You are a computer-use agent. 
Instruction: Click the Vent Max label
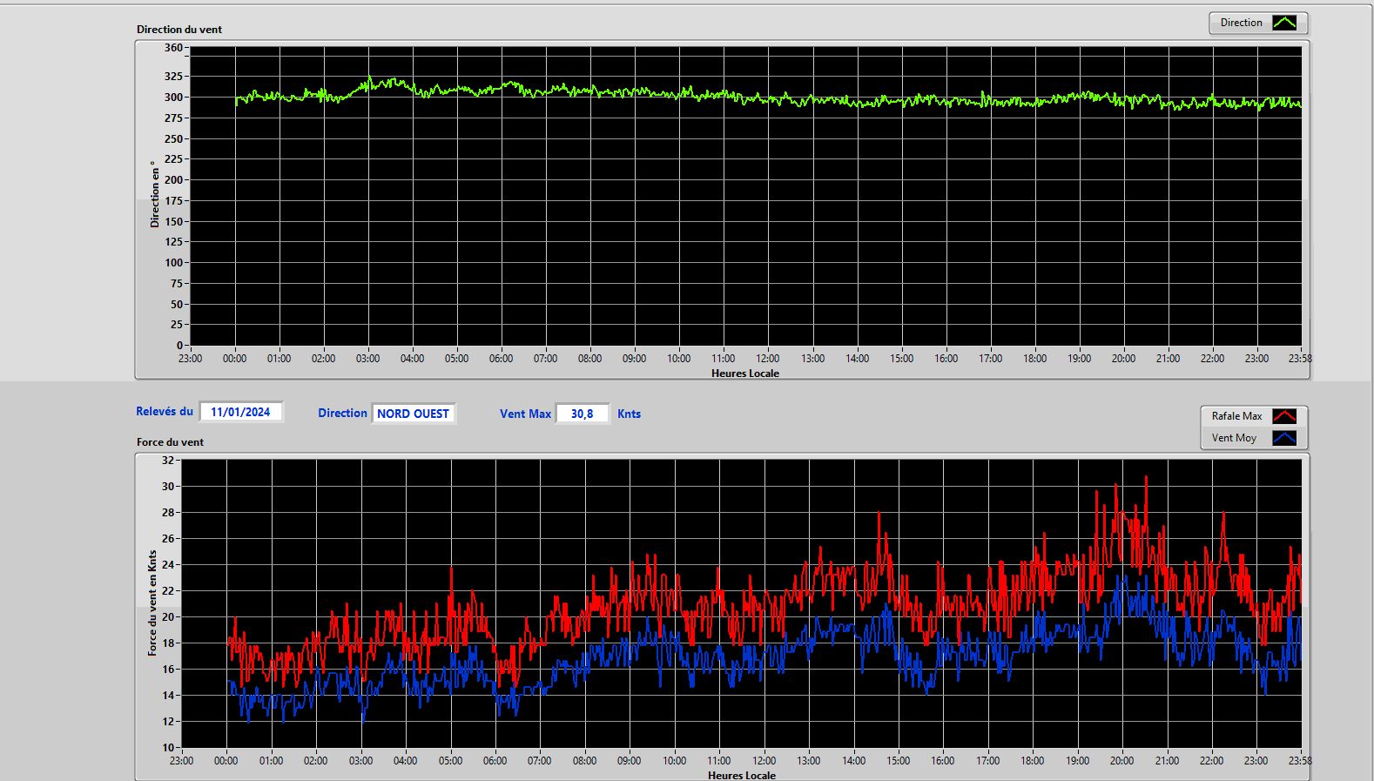click(x=525, y=414)
